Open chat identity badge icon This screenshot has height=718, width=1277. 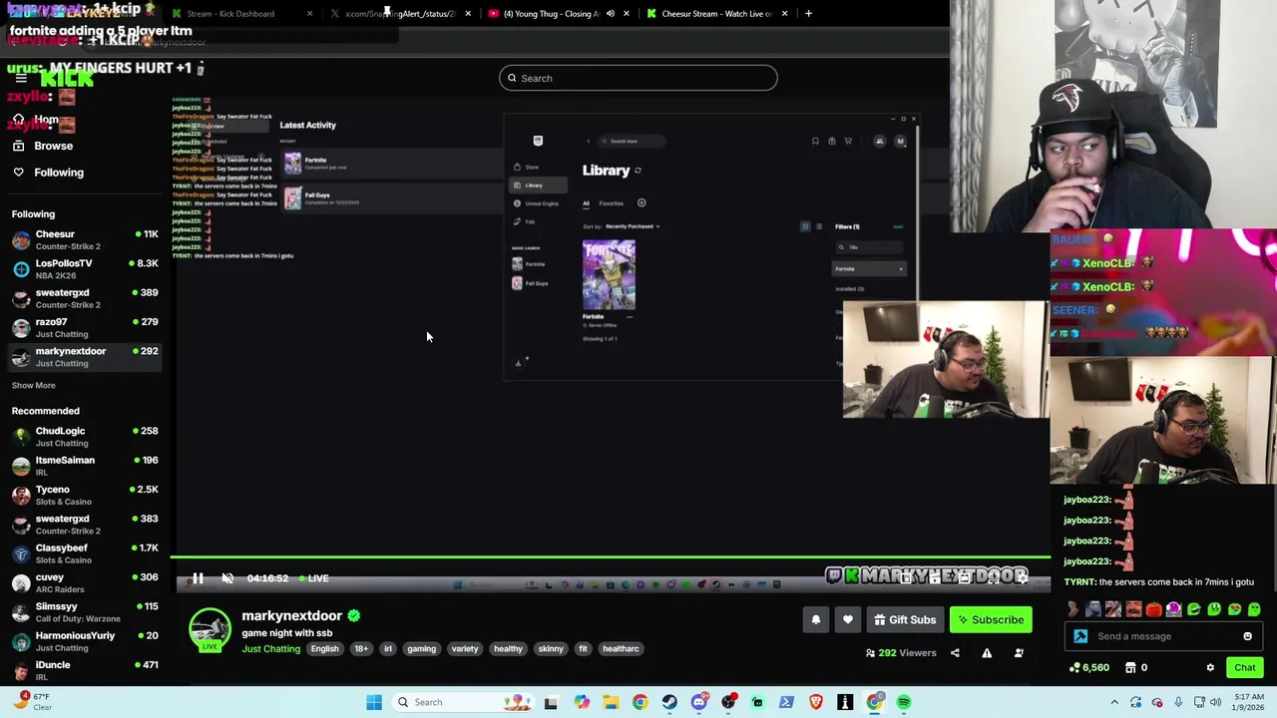click(x=1080, y=636)
